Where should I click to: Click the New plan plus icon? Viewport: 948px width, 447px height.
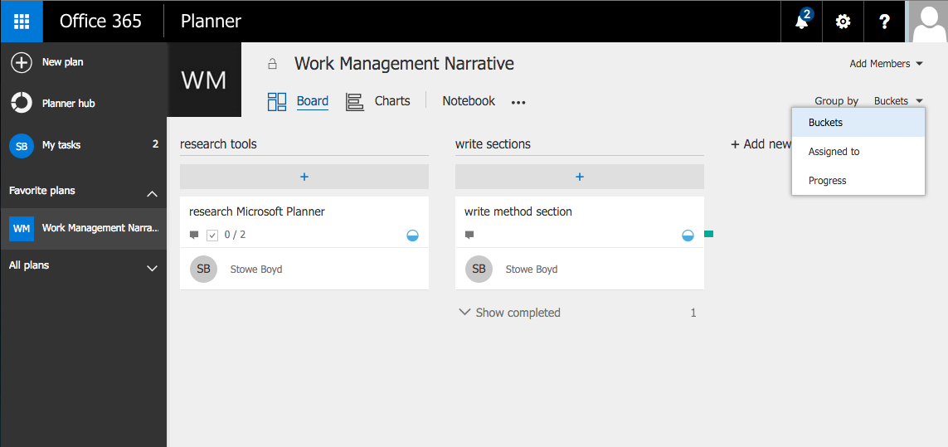point(22,62)
